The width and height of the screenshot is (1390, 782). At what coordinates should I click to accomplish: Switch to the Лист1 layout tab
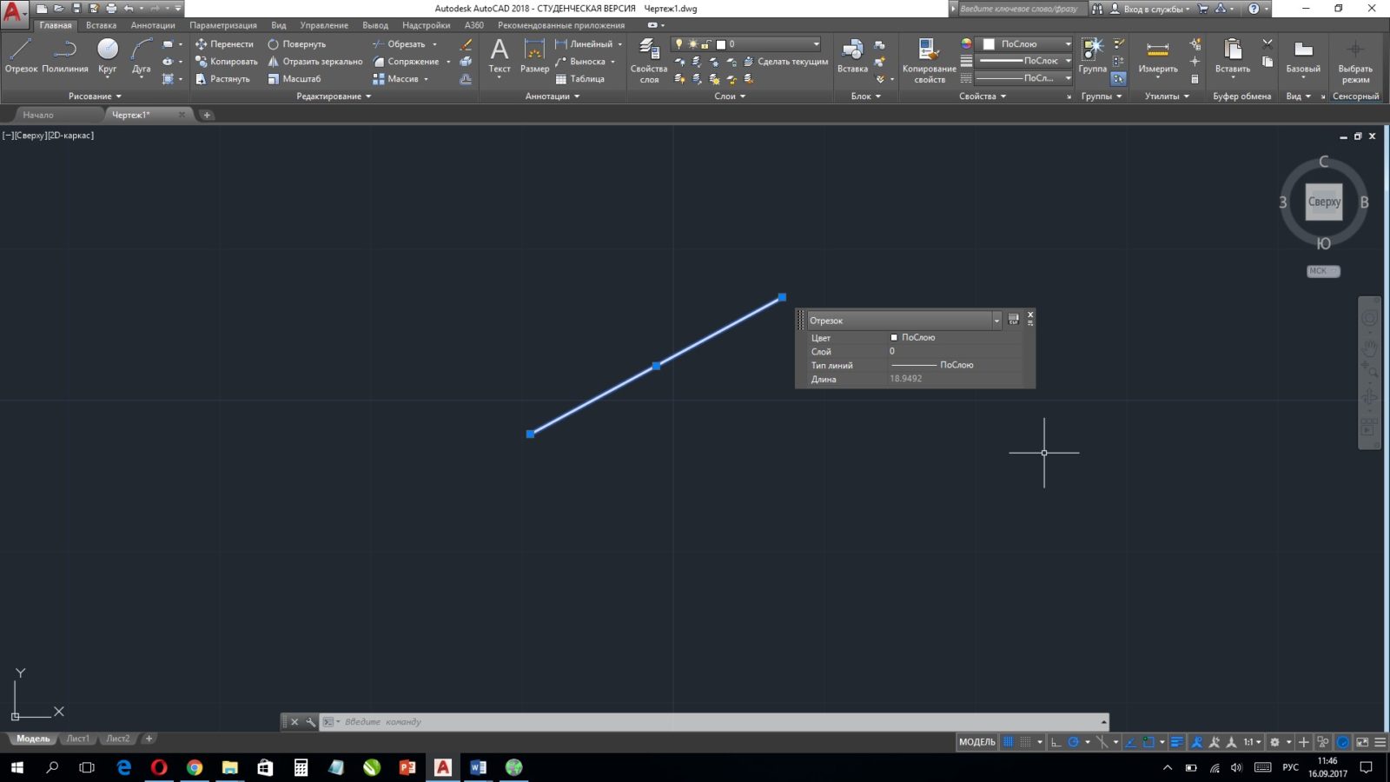pos(78,739)
